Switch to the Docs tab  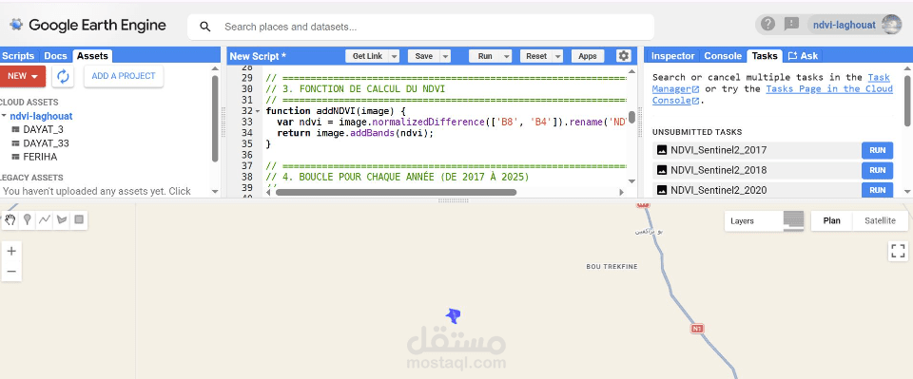(56, 56)
